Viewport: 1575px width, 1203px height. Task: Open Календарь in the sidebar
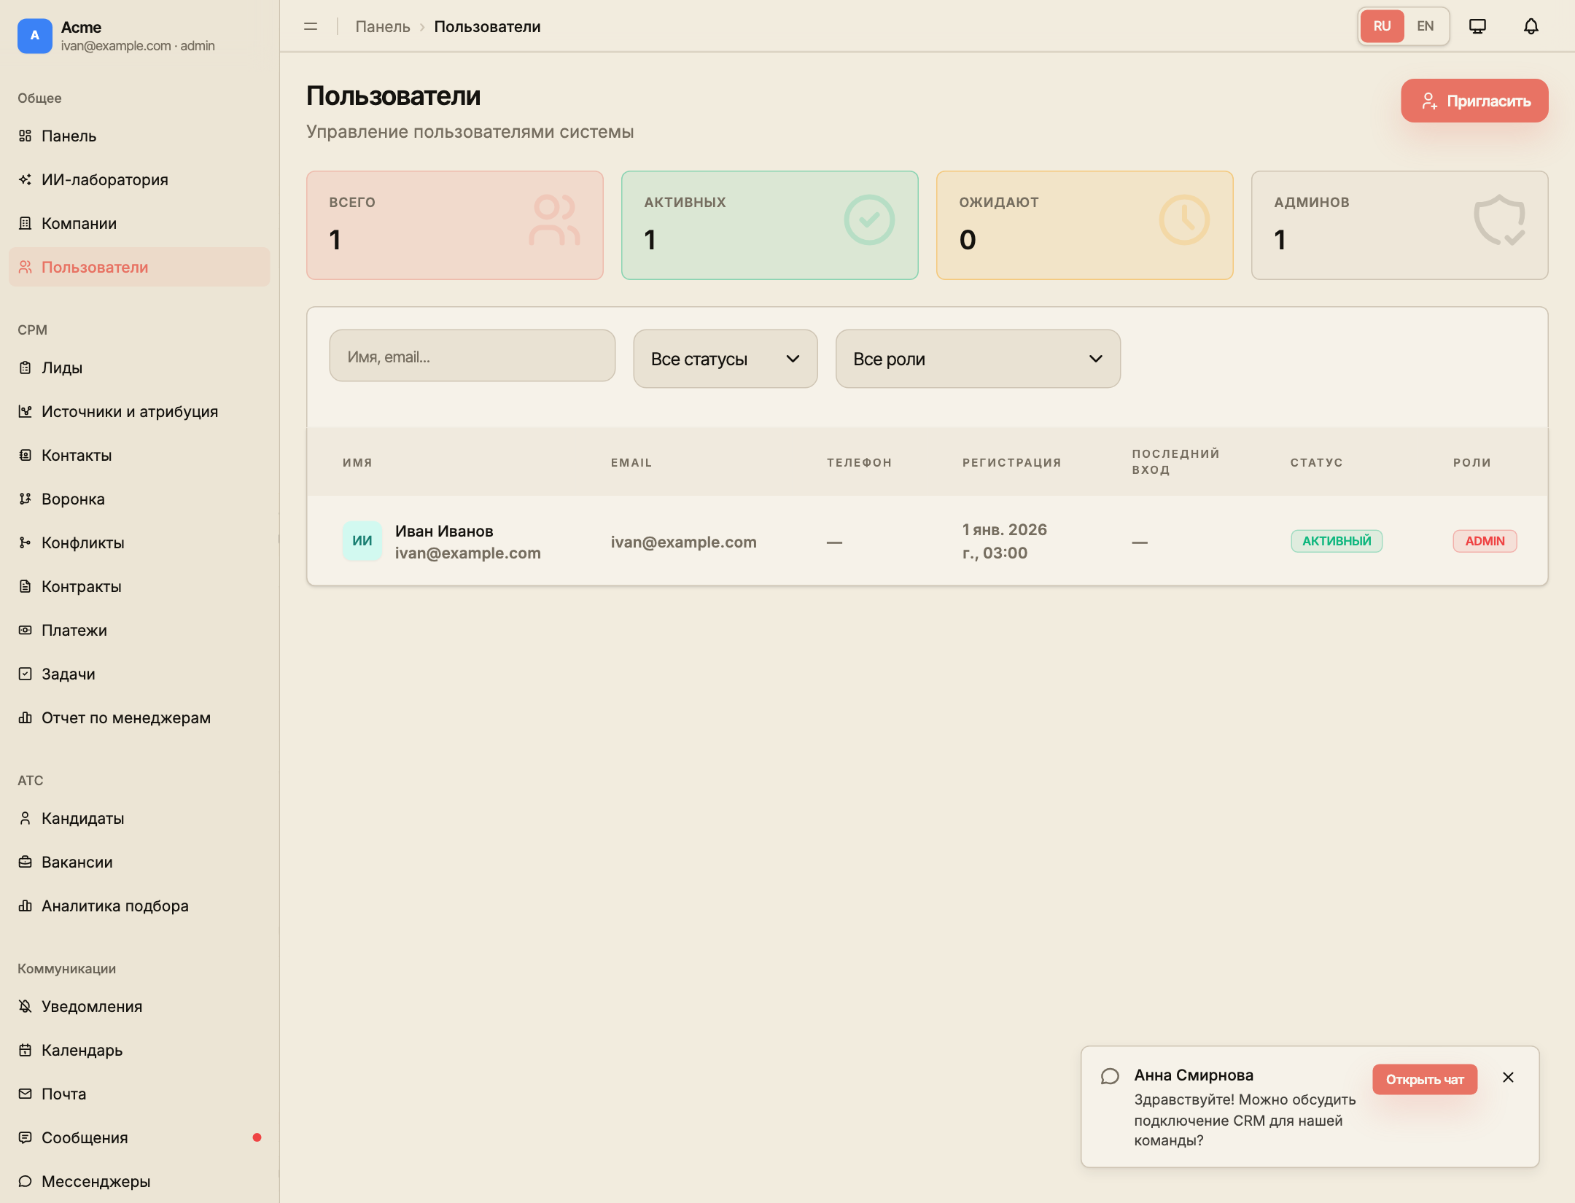coord(139,1050)
